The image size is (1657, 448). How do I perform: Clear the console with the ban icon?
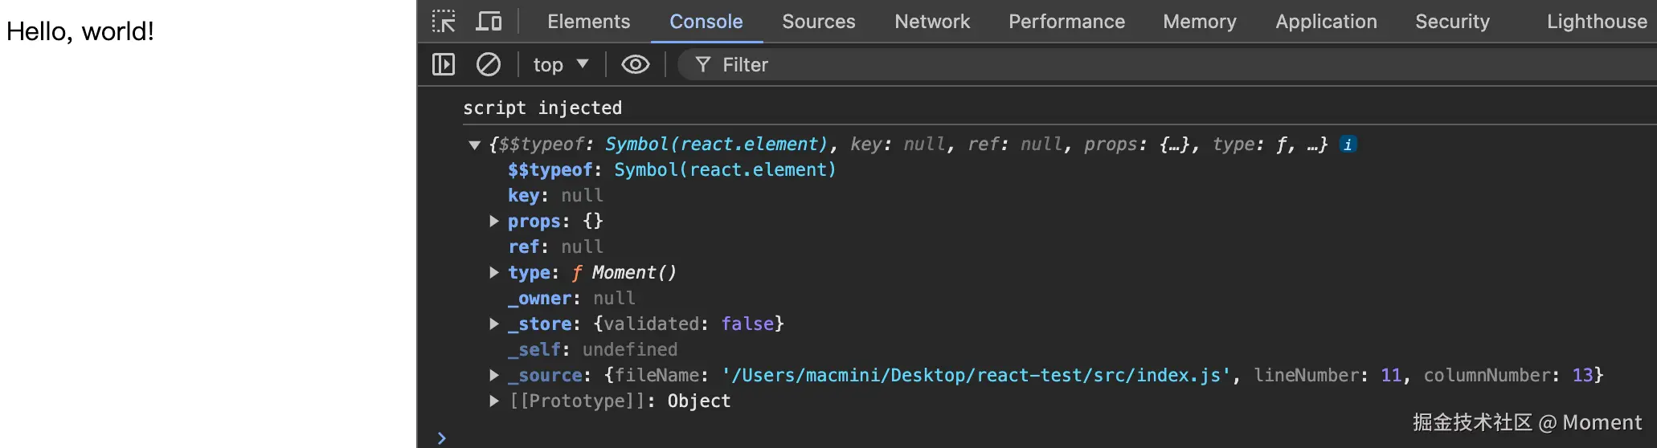[488, 64]
